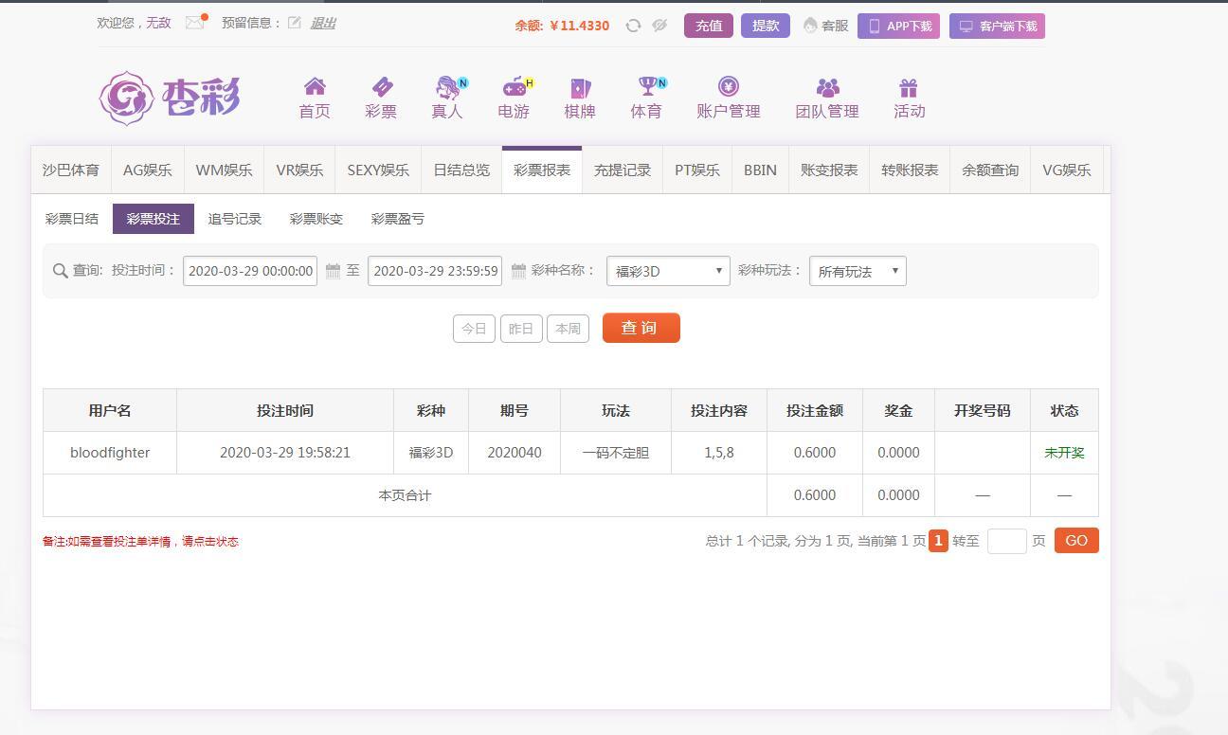Screen dimensions: 1228x735
Task: Hide balance with the eye icon
Action: (x=659, y=26)
